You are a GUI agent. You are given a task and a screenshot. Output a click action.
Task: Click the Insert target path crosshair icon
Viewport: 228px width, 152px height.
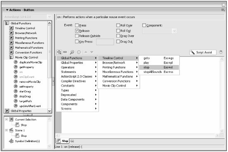79,52
